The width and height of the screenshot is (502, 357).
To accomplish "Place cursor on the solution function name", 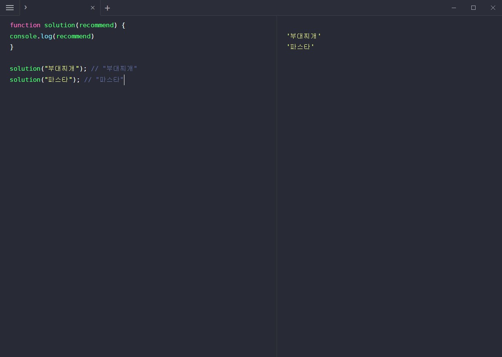I will [59, 25].
